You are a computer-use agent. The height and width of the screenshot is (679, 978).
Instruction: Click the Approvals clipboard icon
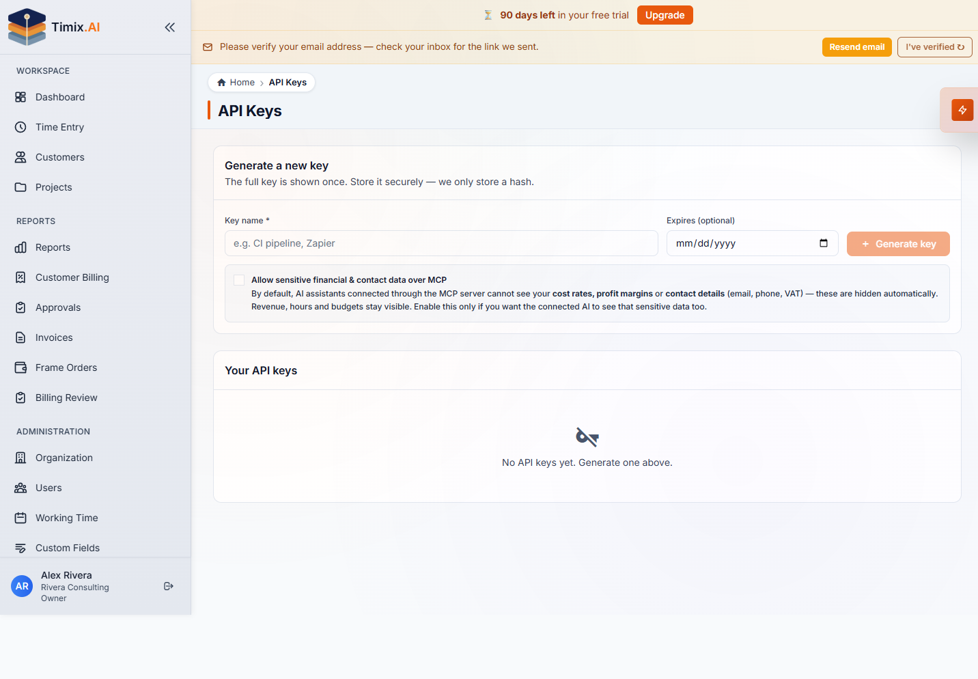[x=20, y=307]
